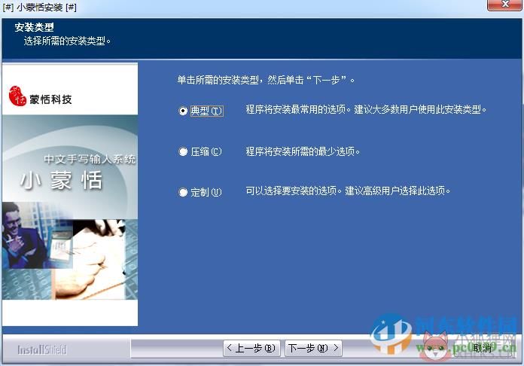The width and height of the screenshot is (524, 366).
Task: Close the 小蒙恬安装 installer window
Action: (x=505, y=5)
